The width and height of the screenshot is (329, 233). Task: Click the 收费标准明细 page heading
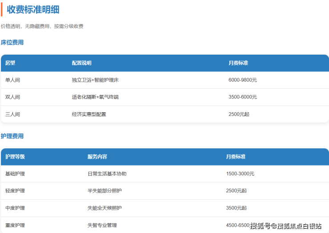click(33, 9)
